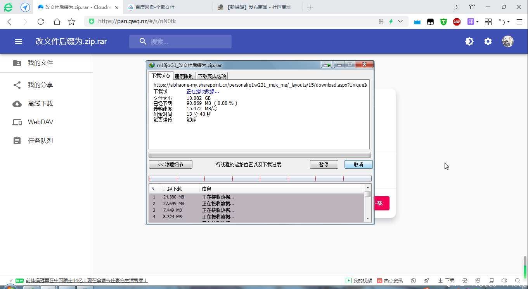Click the blue navigation compass icon

point(25,7)
